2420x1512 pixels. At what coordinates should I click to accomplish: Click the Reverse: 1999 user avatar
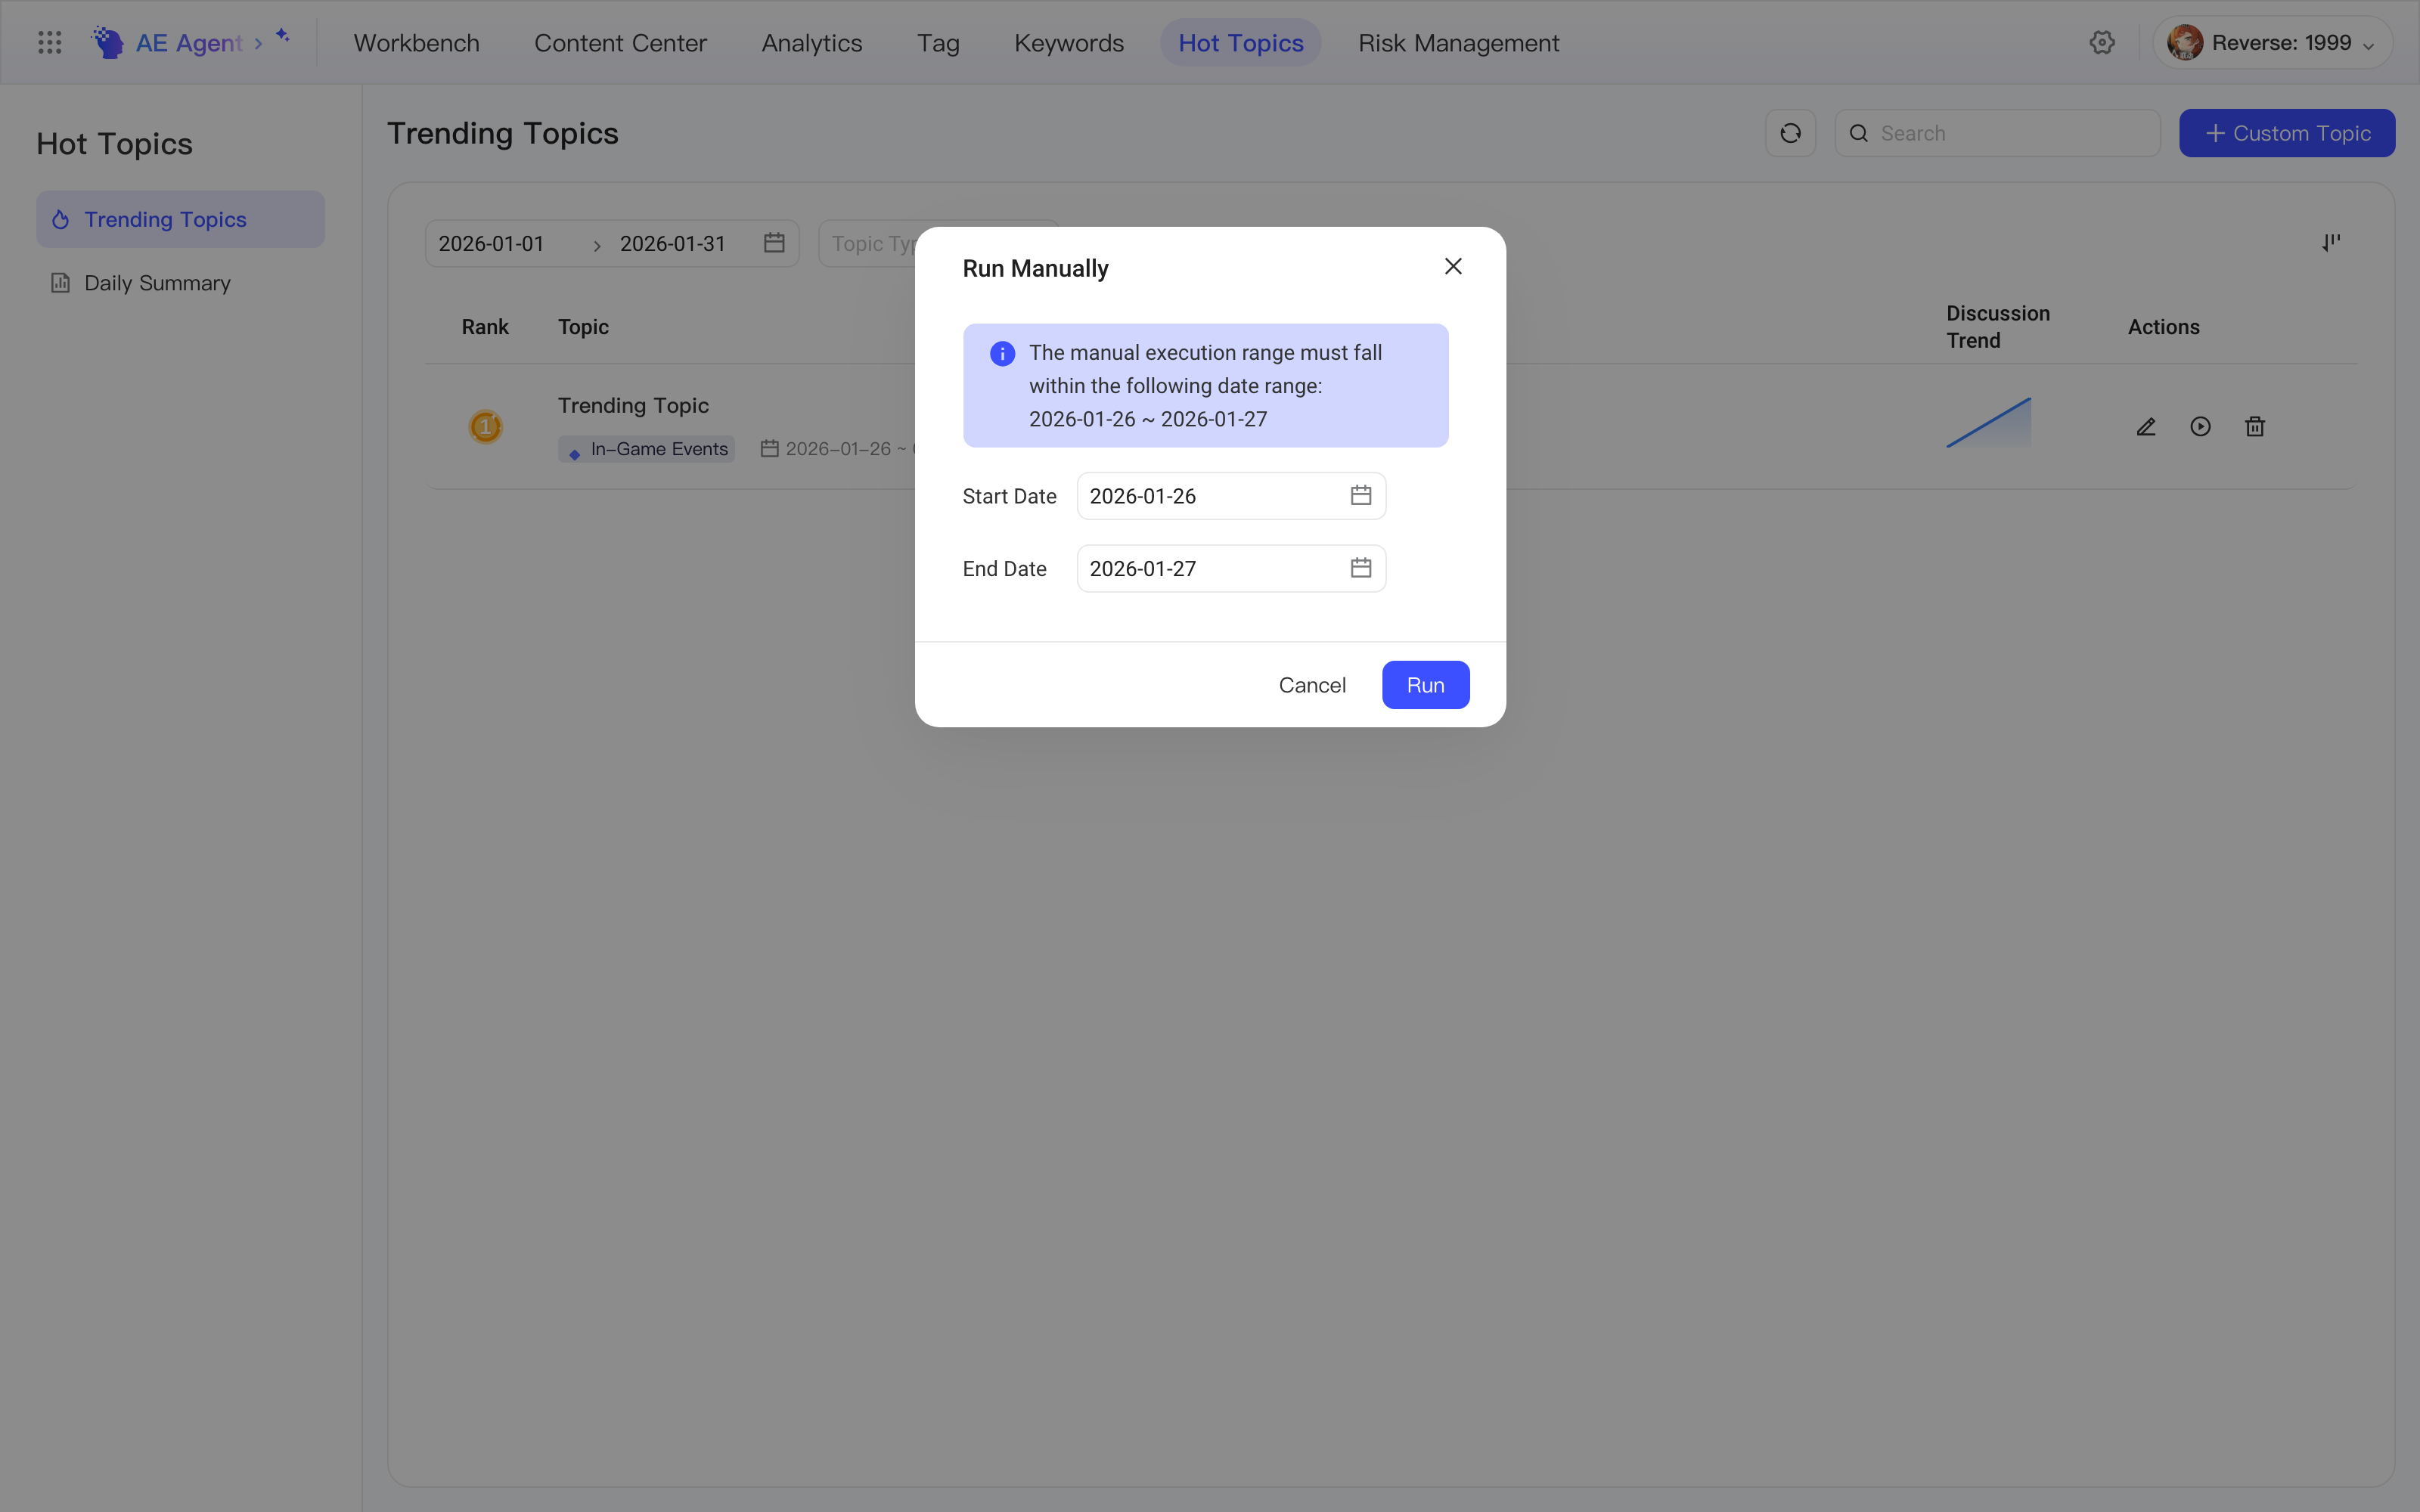tap(2185, 43)
